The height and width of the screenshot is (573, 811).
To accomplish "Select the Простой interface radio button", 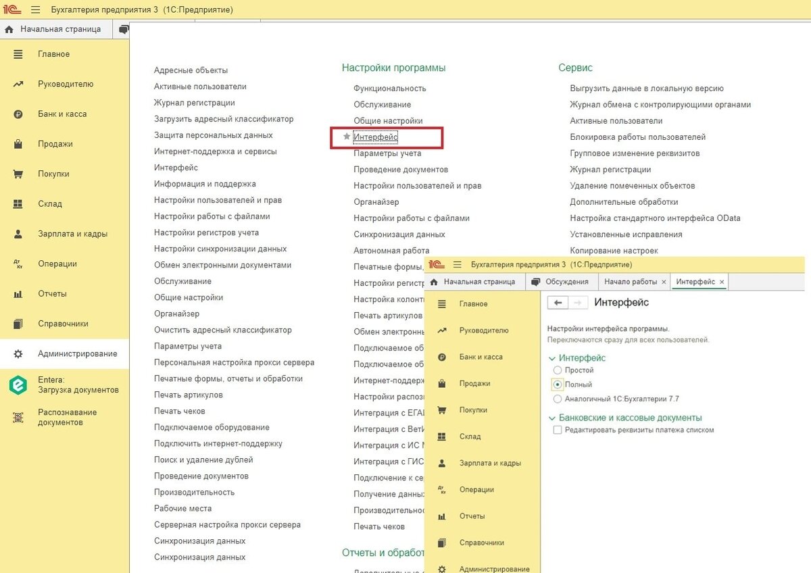I will (558, 370).
